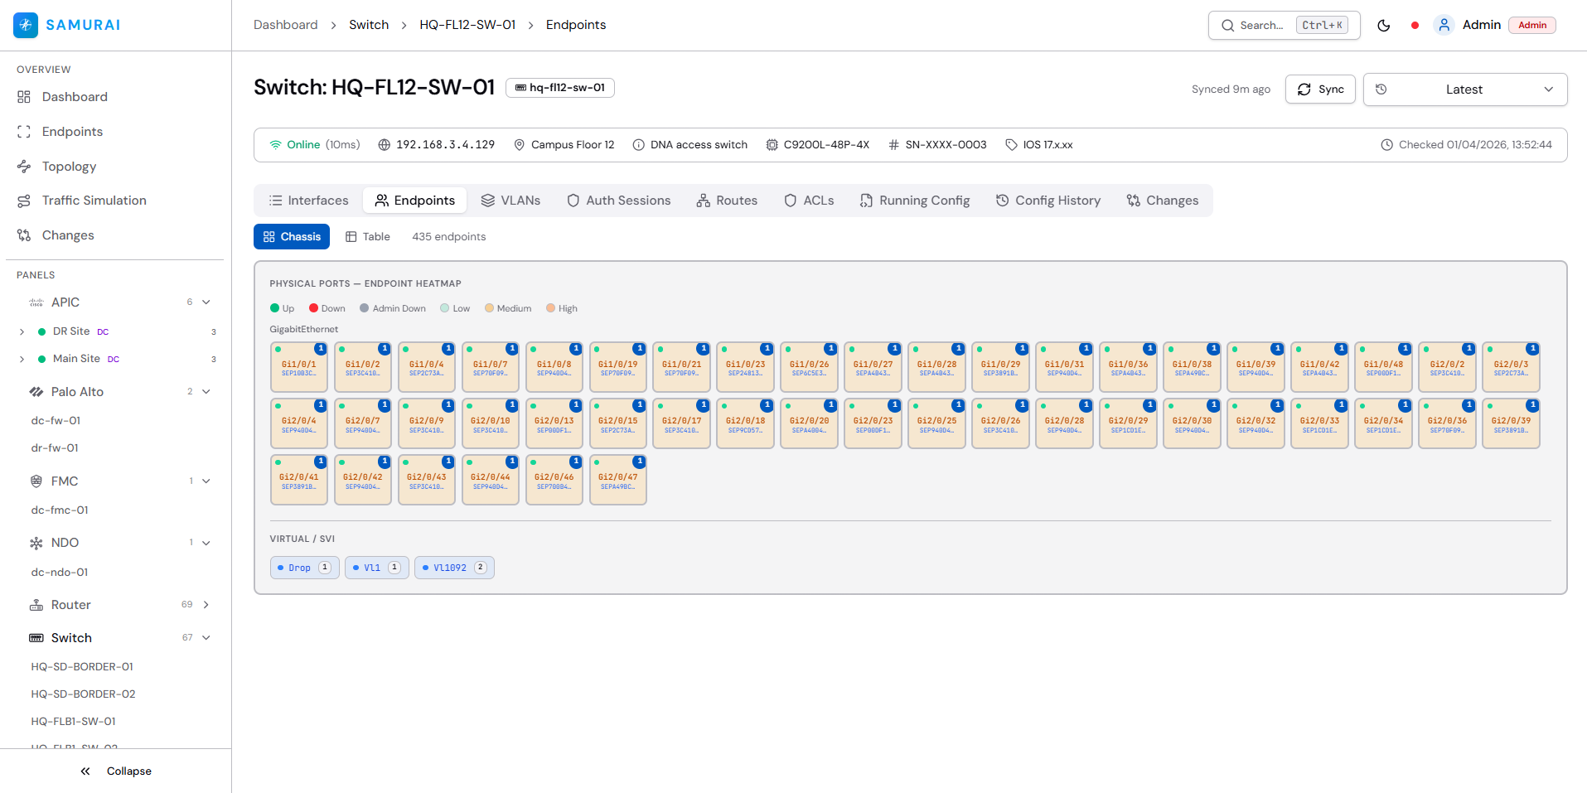This screenshot has width=1587, height=793.
Task: Open the VLANs tab
Action: [511, 200]
